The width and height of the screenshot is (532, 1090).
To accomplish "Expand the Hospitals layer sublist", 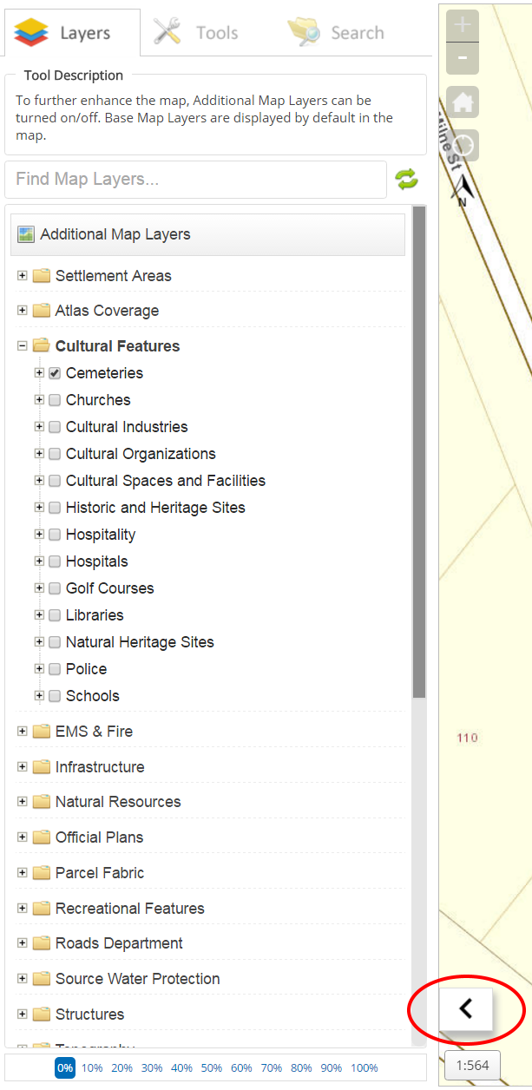I will click(x=39, y=561).
